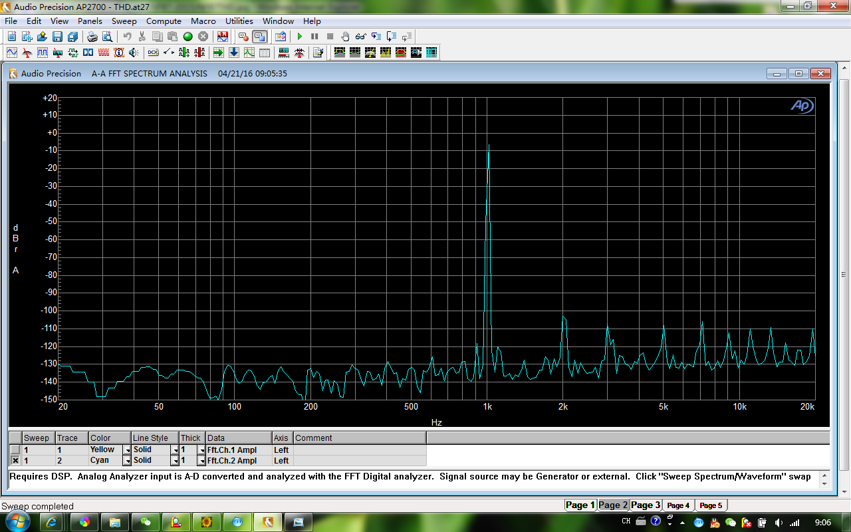Screen dimensions: 851x532
Task: Click the Comment column header
Action: pos(359,438)
